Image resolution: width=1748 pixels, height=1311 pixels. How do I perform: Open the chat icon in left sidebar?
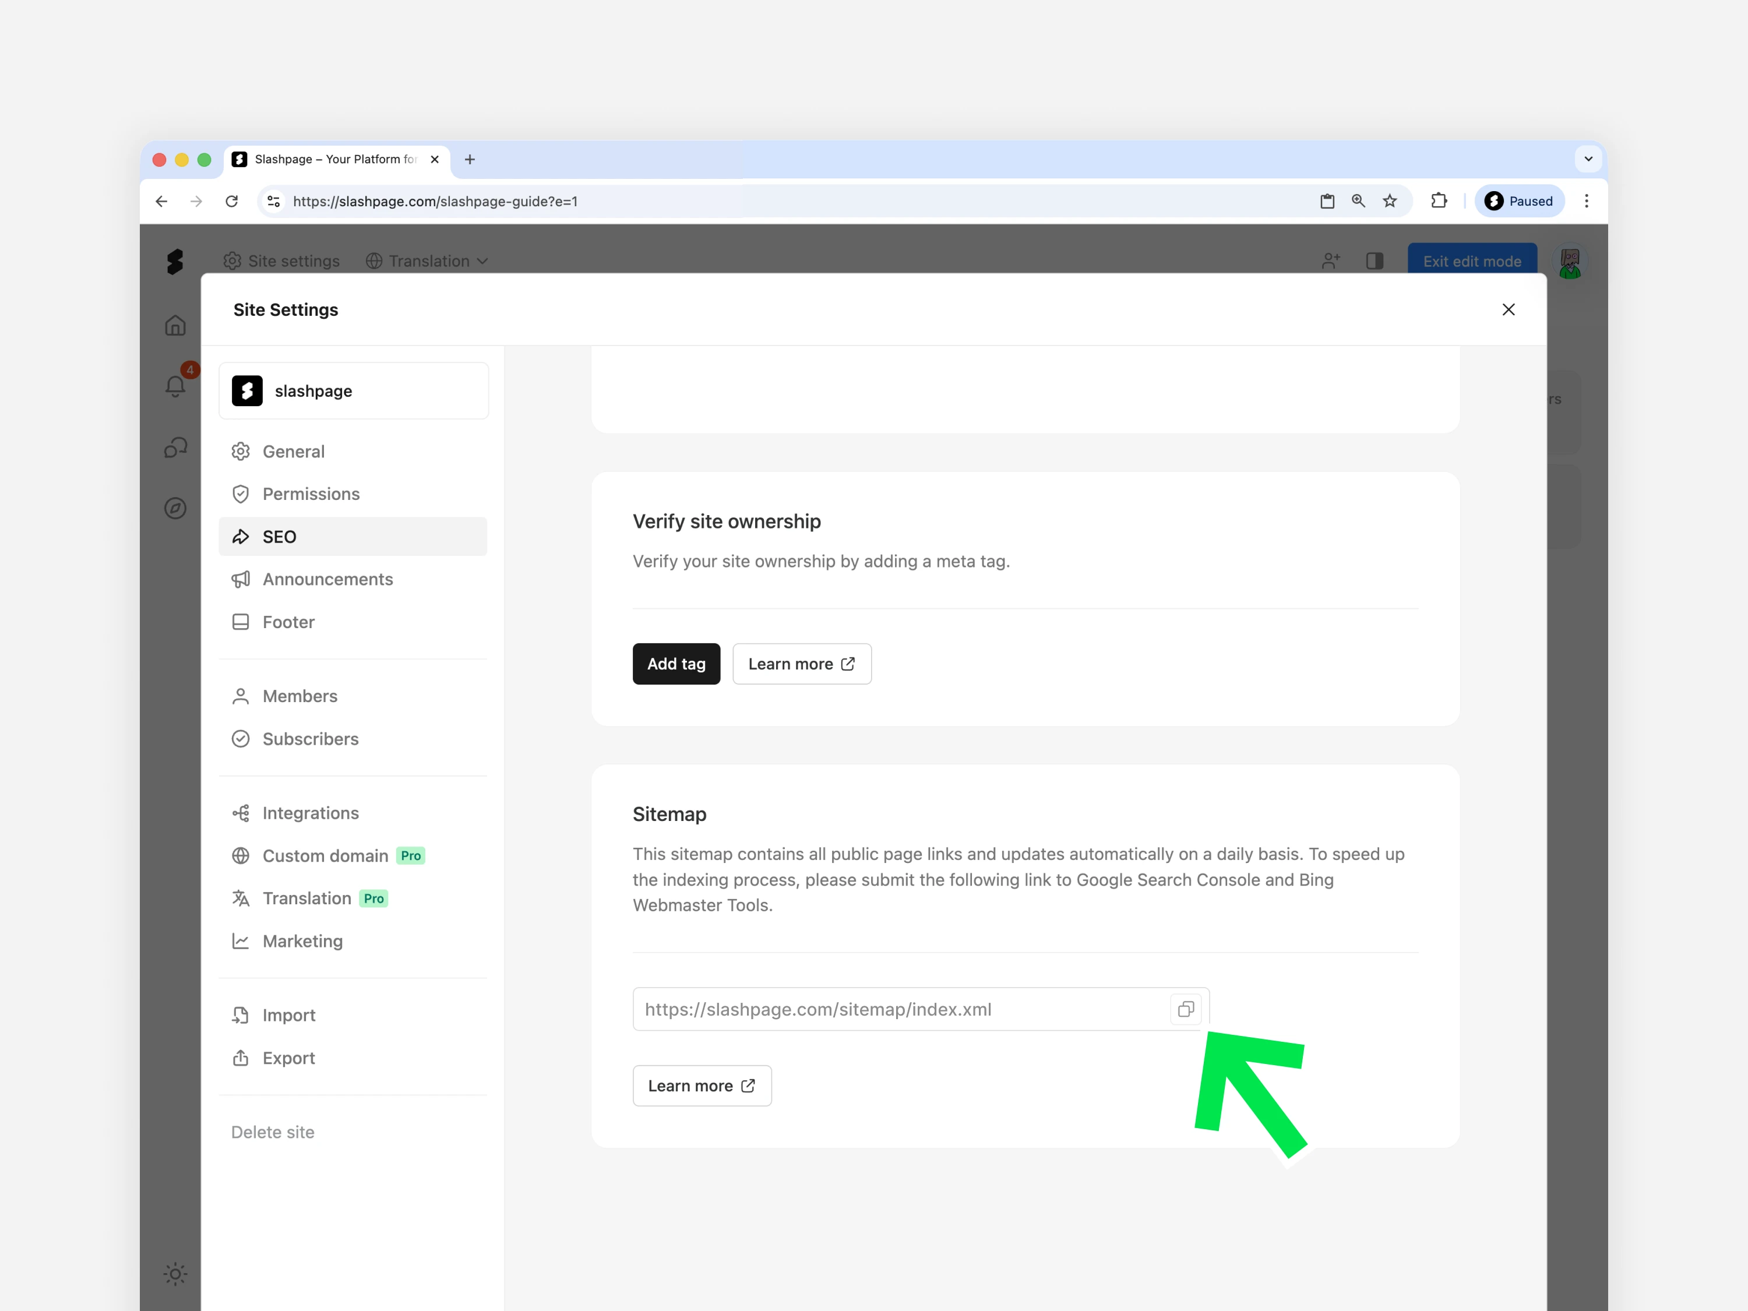pos(175,448)
